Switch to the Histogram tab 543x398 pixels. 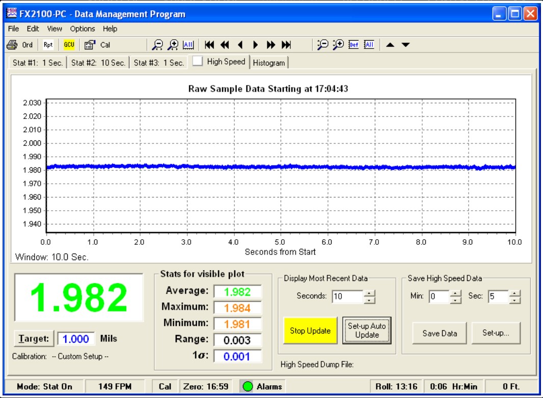269,63
